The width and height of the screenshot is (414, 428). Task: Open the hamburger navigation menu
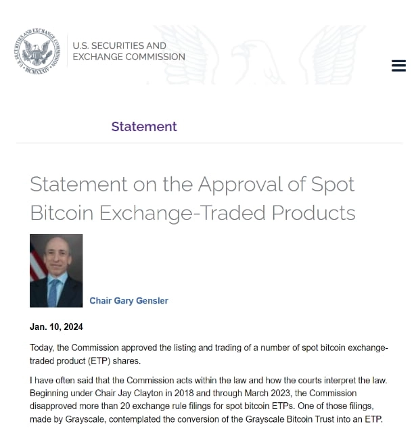pyautogui.click(x=398, y=66)
